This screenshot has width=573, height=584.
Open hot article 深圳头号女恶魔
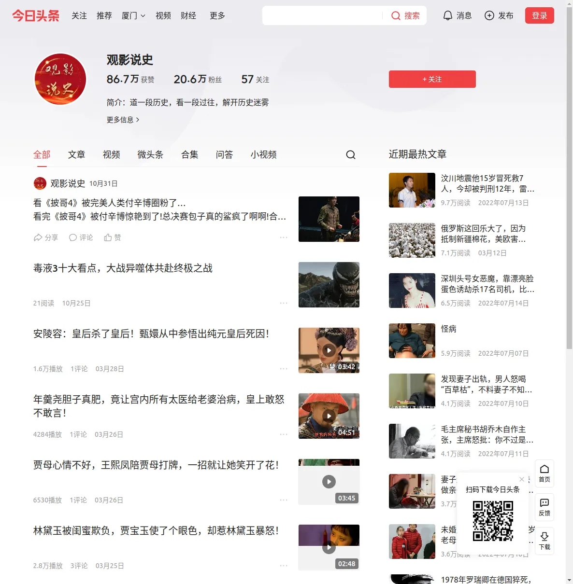click(x=487, y=284)
